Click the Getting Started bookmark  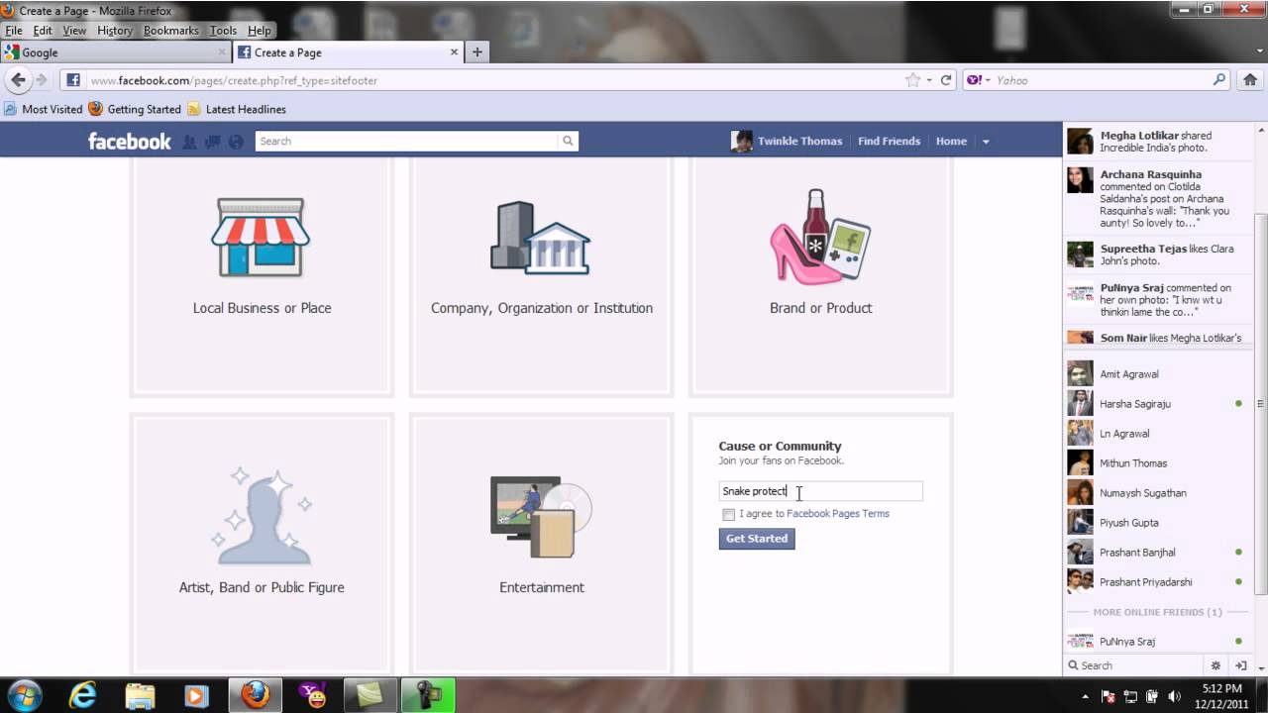tap(135, 109)
